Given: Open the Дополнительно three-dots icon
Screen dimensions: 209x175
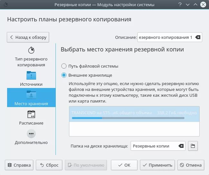Looking at the screenshot, I should (31, 134).
